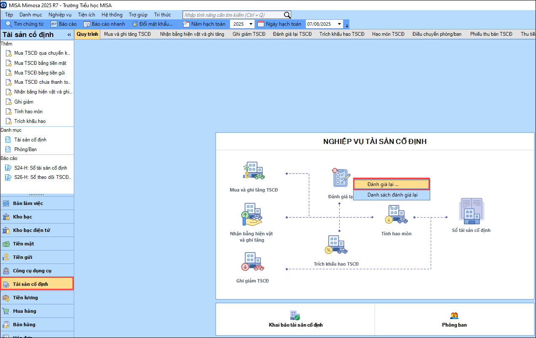The height and width of the screenshot is (338, 536).
Task: Open the Tiền lương module
Action: (x=37, y=298)
